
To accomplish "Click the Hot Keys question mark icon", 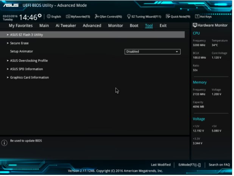I will click(197, 17).
